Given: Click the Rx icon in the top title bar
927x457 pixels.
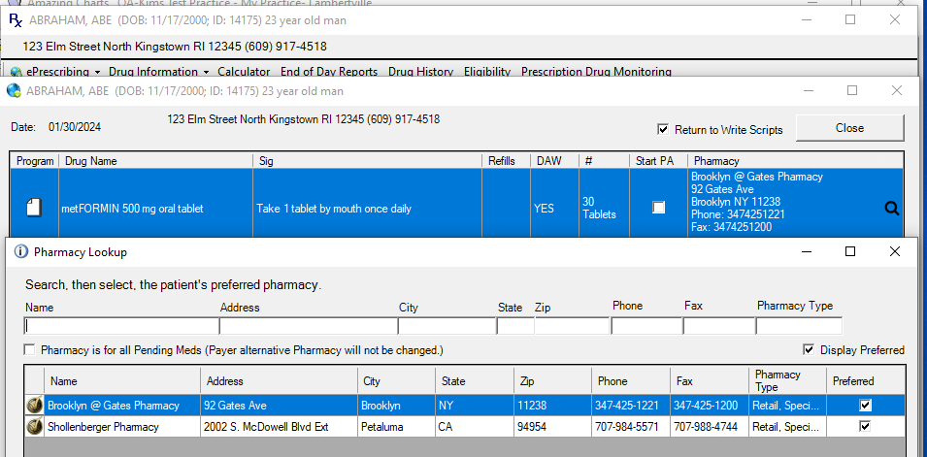Looking at the screenshot, I should pyautogui.click(x=15, y=19).
